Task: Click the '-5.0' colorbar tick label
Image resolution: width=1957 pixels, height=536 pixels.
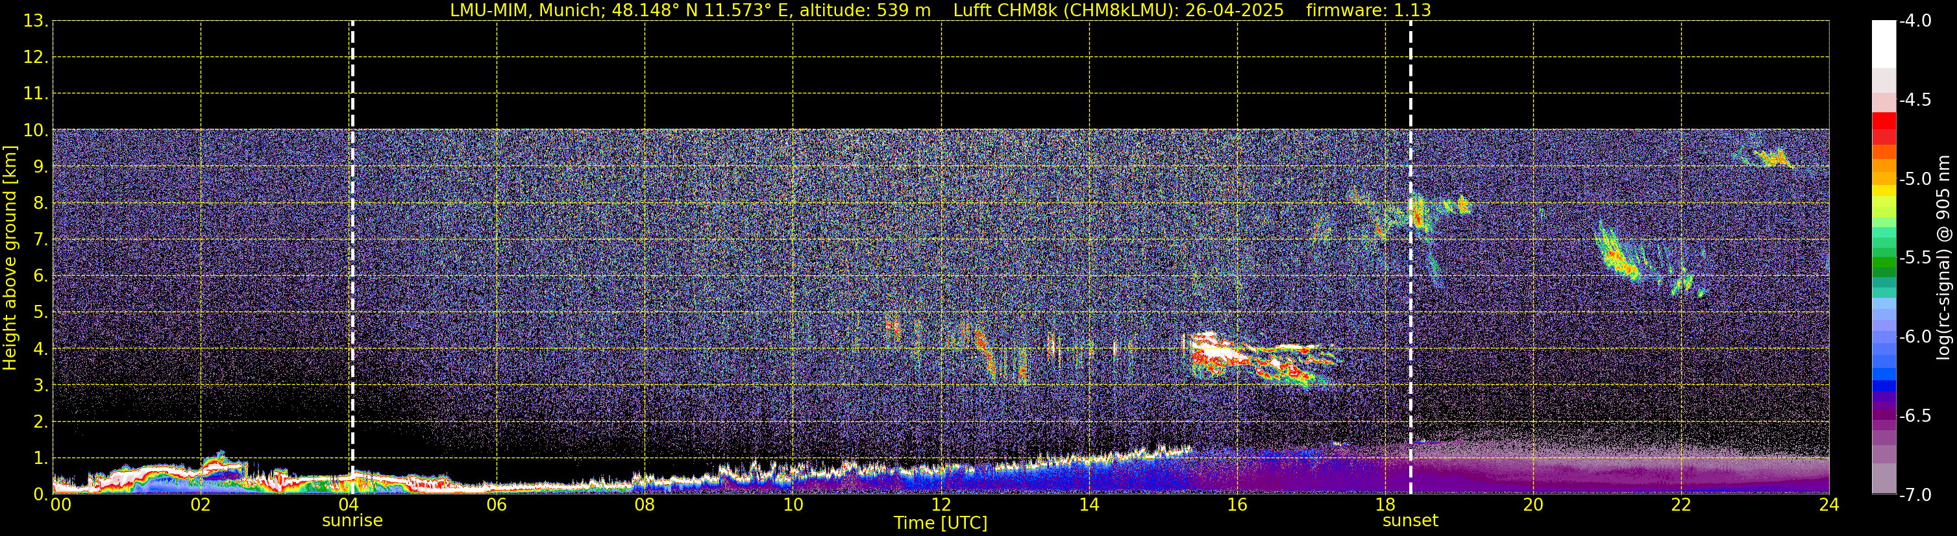Action: point(1914,178)
